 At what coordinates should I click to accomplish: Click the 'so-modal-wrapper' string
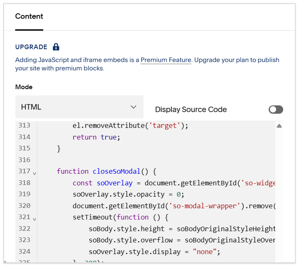coord(205,206)
